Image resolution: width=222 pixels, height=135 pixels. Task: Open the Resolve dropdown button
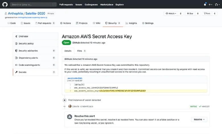[199, 119]
